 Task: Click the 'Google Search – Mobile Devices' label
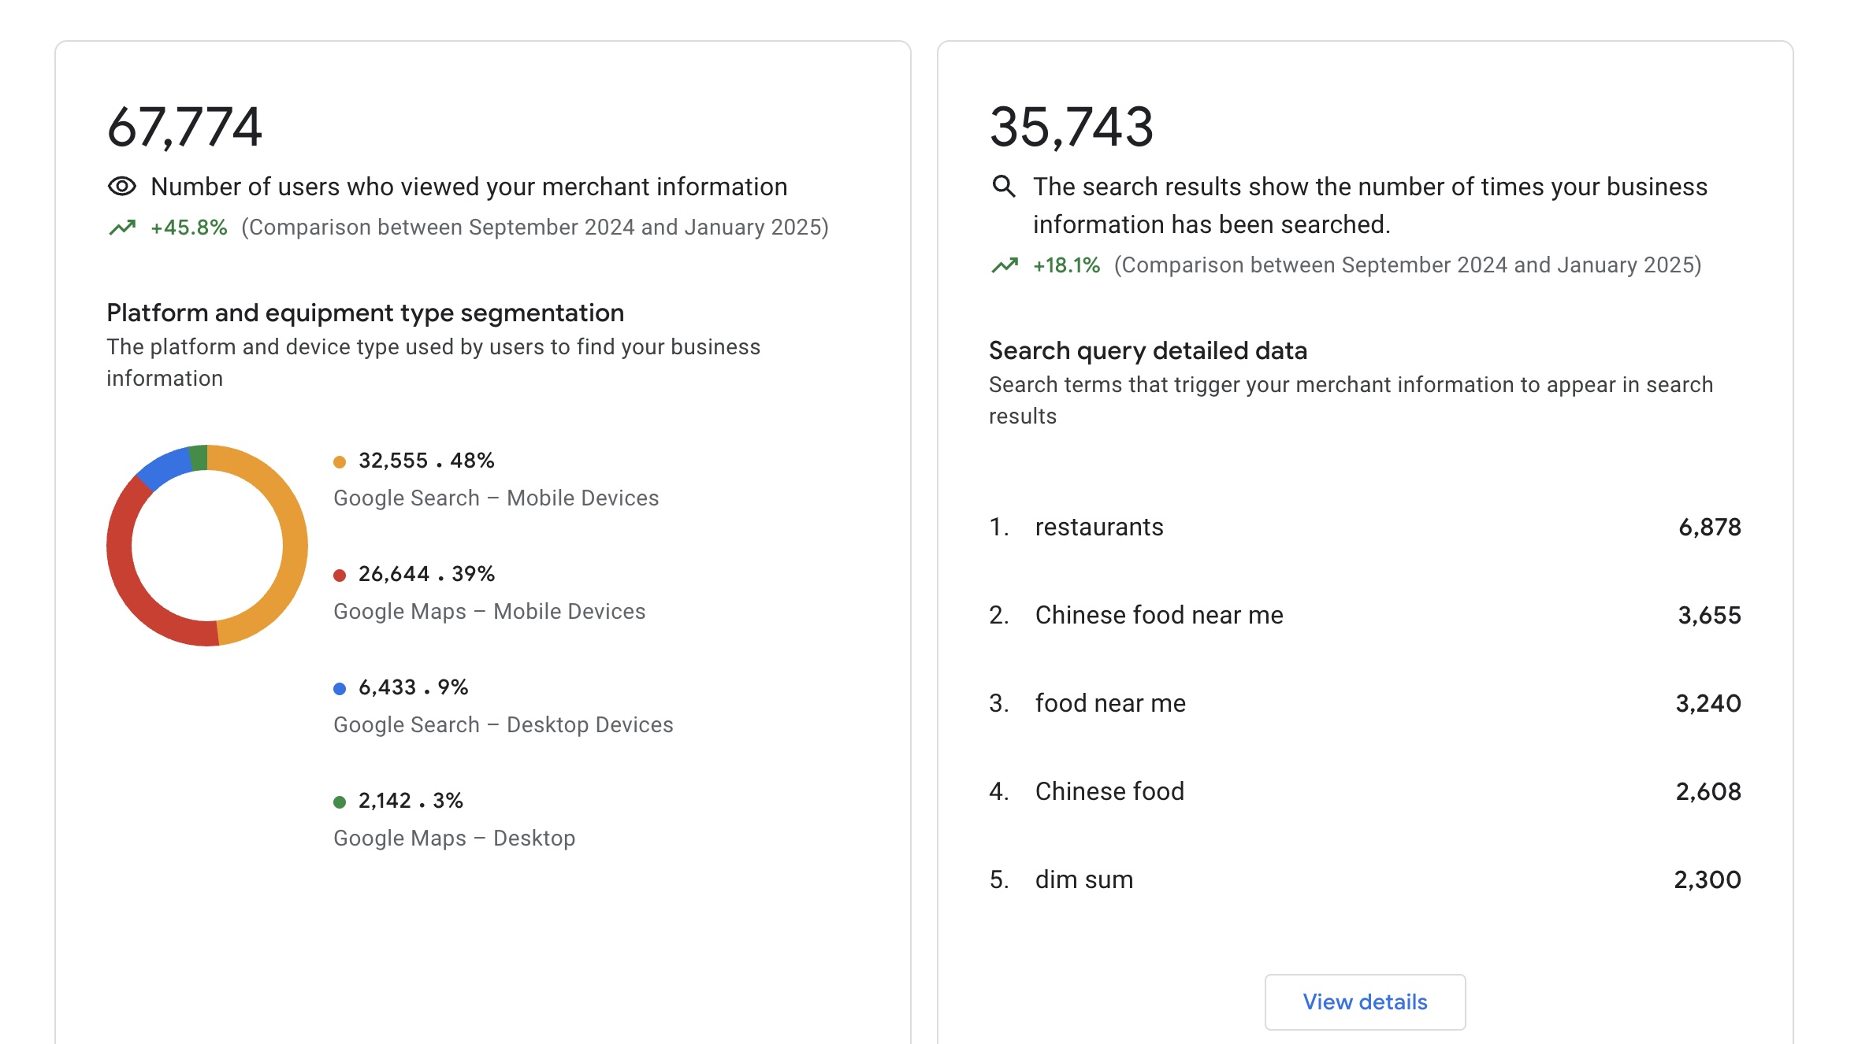point(496,498)
